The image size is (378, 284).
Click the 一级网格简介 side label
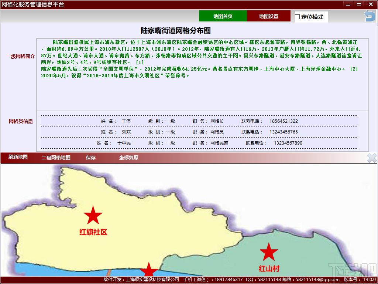(21, 57)
